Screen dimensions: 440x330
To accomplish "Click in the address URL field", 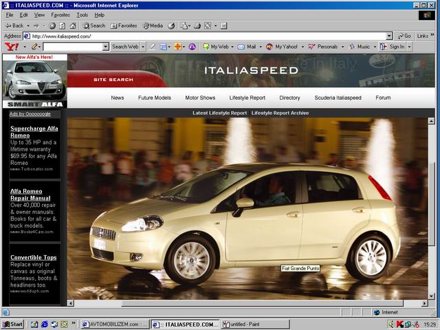I will (x=208, y=36).
